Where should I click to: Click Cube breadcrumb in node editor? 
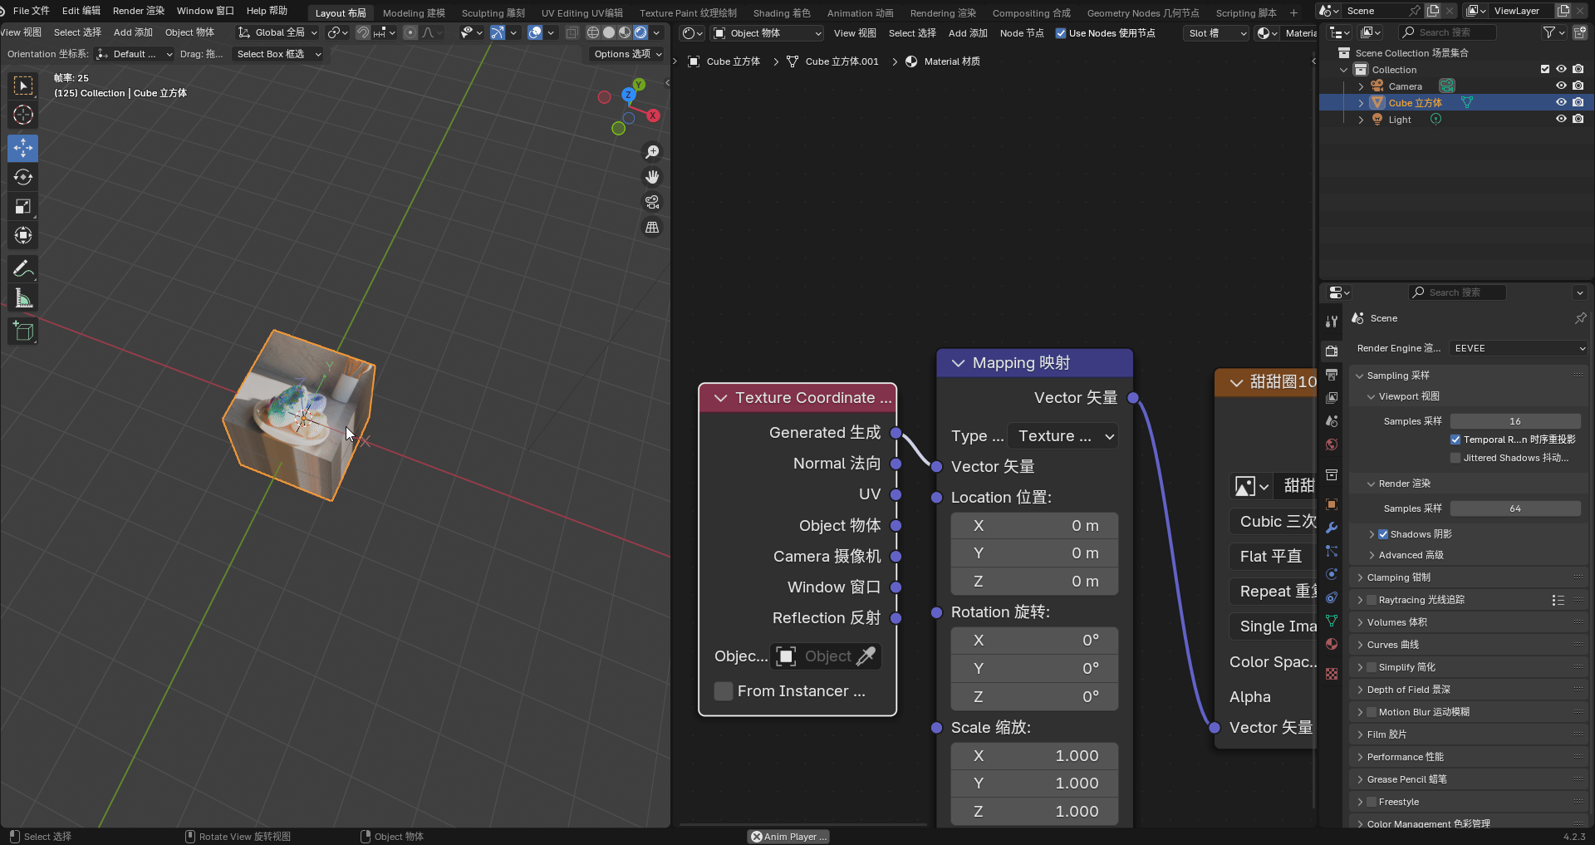click(724, 61)
